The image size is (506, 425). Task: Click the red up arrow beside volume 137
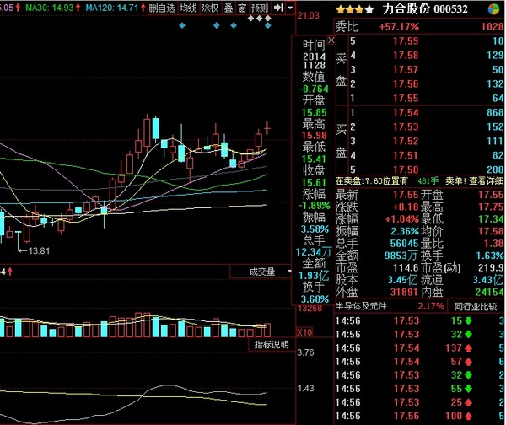(469, 348)
